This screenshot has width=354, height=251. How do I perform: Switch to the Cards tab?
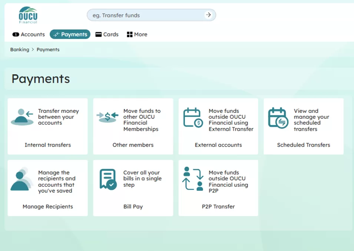pos(107,34)
